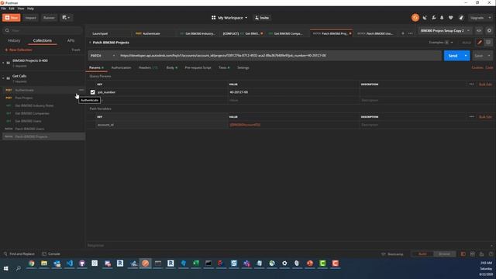The width and height of the screenshot is (496, 279).
Task: Switch to Browse mode toggle
Action: (444, 254)
